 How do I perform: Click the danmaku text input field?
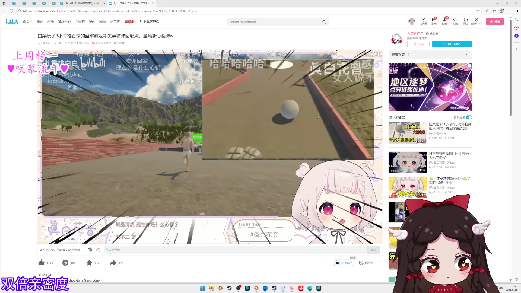[x=236, y=250]
